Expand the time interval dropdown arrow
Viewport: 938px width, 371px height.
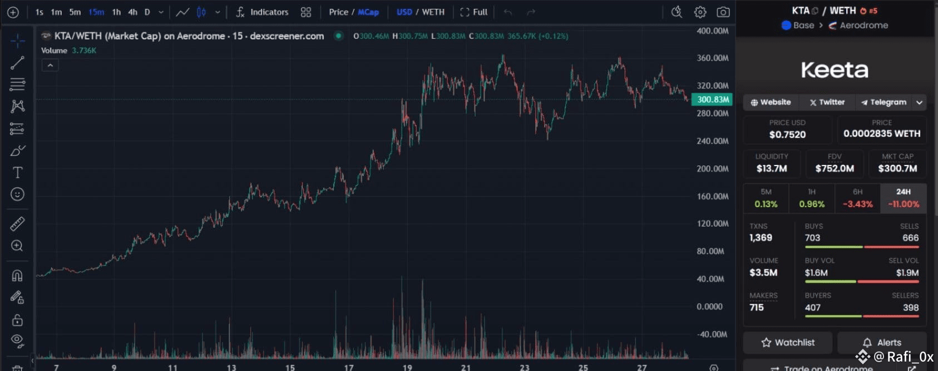[161, 12]
